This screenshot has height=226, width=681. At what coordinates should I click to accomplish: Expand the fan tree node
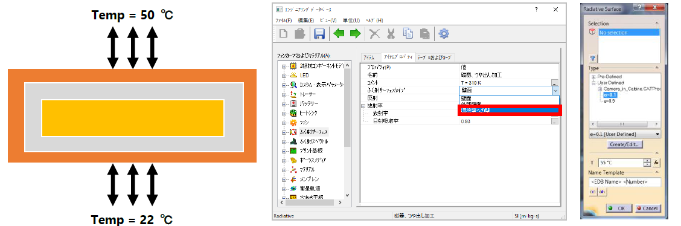point(284,123)
